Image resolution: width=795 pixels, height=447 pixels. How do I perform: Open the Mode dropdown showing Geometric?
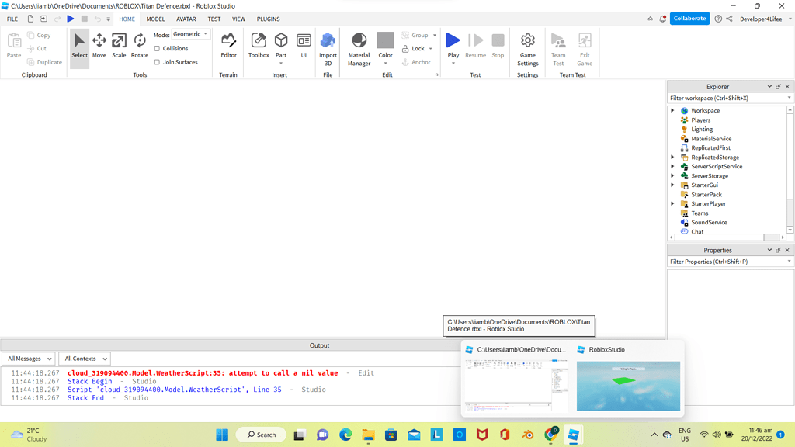point(190,33)
